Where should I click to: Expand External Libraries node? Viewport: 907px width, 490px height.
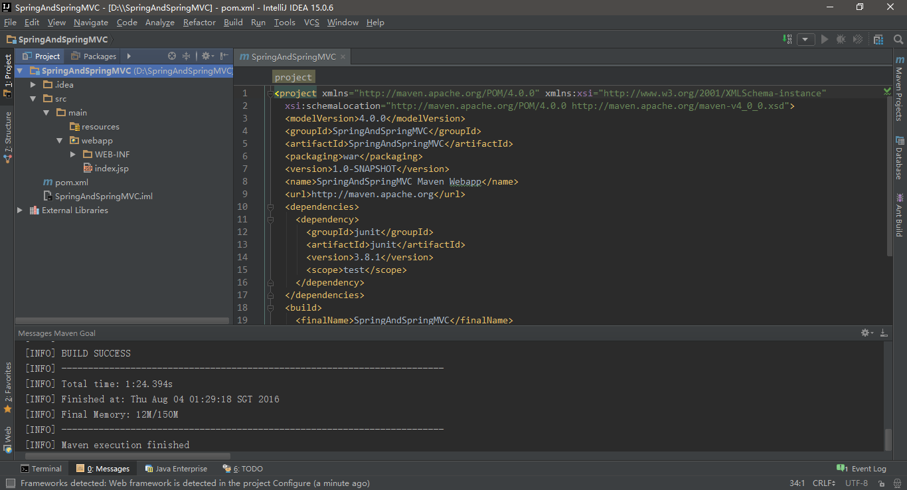20,210
